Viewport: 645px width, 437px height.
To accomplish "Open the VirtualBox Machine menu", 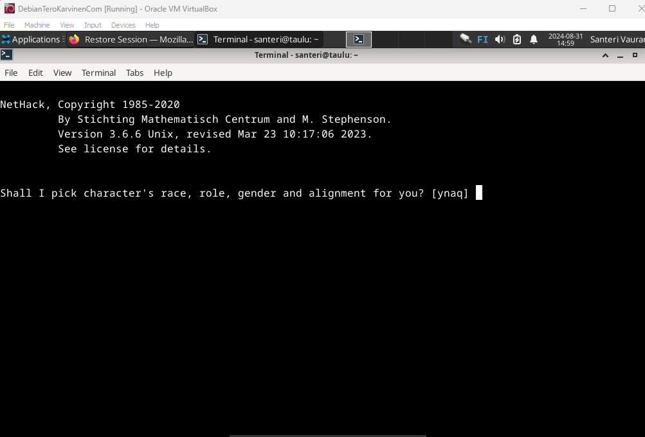I will coord(37,25).
